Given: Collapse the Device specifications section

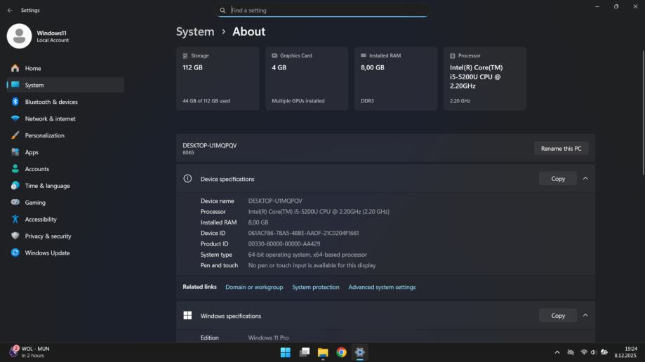Looking at the screenshot, I should pyautogui.click(x=585, y=178).
